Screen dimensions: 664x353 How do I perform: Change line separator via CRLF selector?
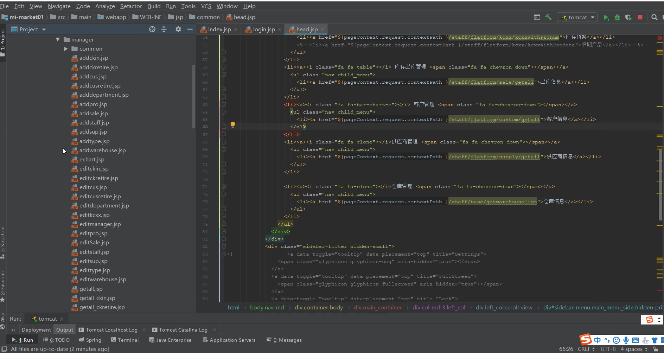point(586,349)
